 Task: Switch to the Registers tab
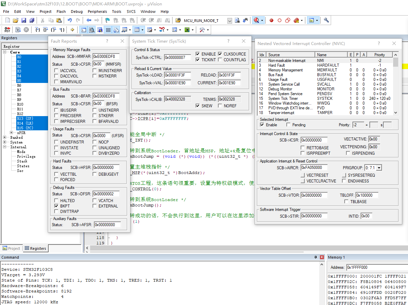36,248
